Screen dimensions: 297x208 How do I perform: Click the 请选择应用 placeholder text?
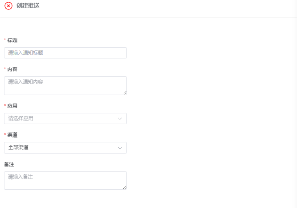21,119
